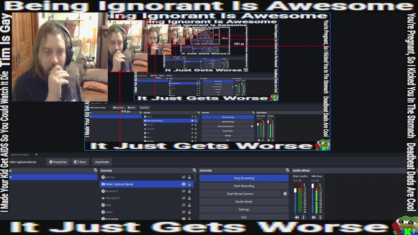Screen dimensions: 418x235
Task: Open virtual camera settings gear
Action: [285, 194]
